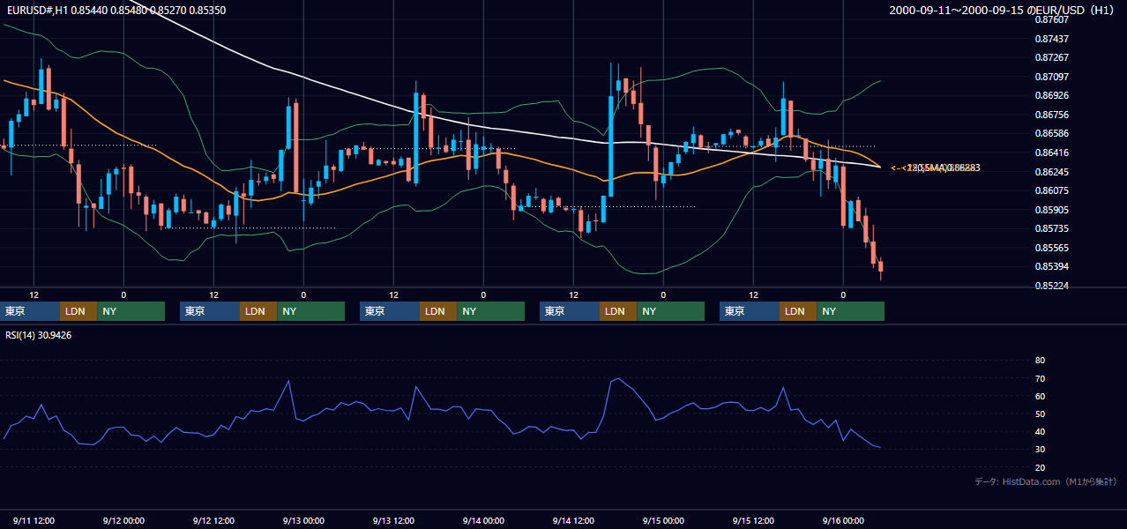Click the 0.85905 price axis label
Screen dimensions: 1127x529
[x=1051, y=210]
